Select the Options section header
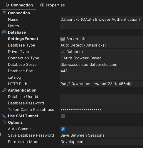This screenshot has height=148, width=143. coord(15,123)
